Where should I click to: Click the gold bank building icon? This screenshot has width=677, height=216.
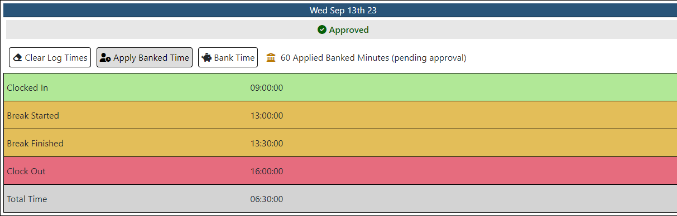click(x=271, y=57)
